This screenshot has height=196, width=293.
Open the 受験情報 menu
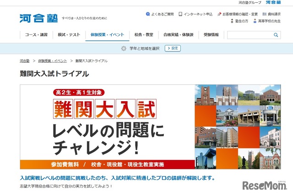pos(211,35)
